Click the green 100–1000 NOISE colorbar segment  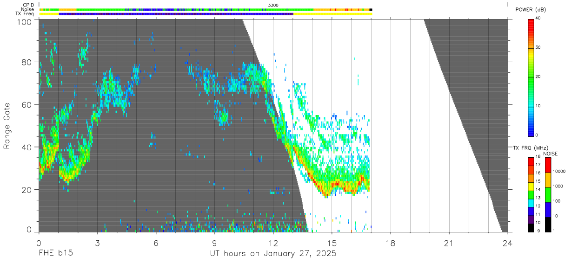[x=548, y=194]
